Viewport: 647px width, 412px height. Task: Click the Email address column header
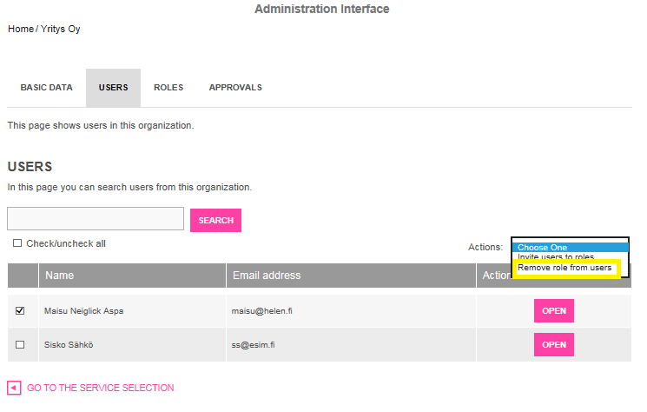[267, 276]
